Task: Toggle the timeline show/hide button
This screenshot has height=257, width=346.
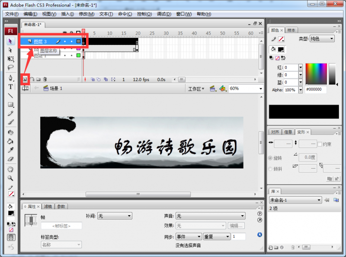Action: (25, 88)
